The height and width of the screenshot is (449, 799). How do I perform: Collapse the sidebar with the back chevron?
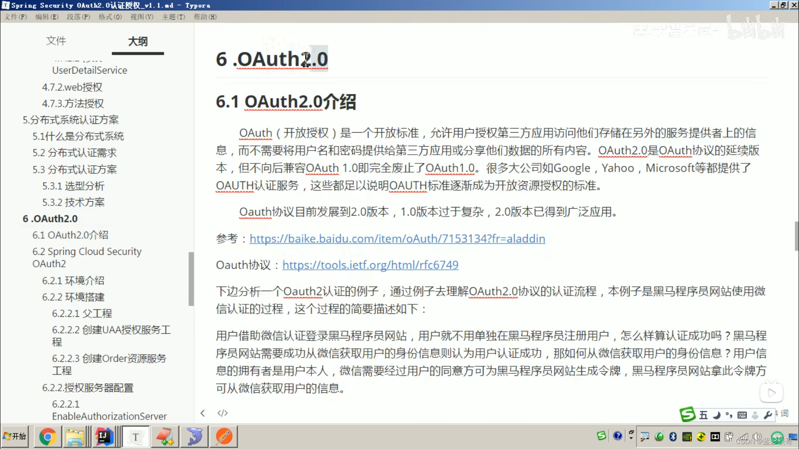point(203,413)
